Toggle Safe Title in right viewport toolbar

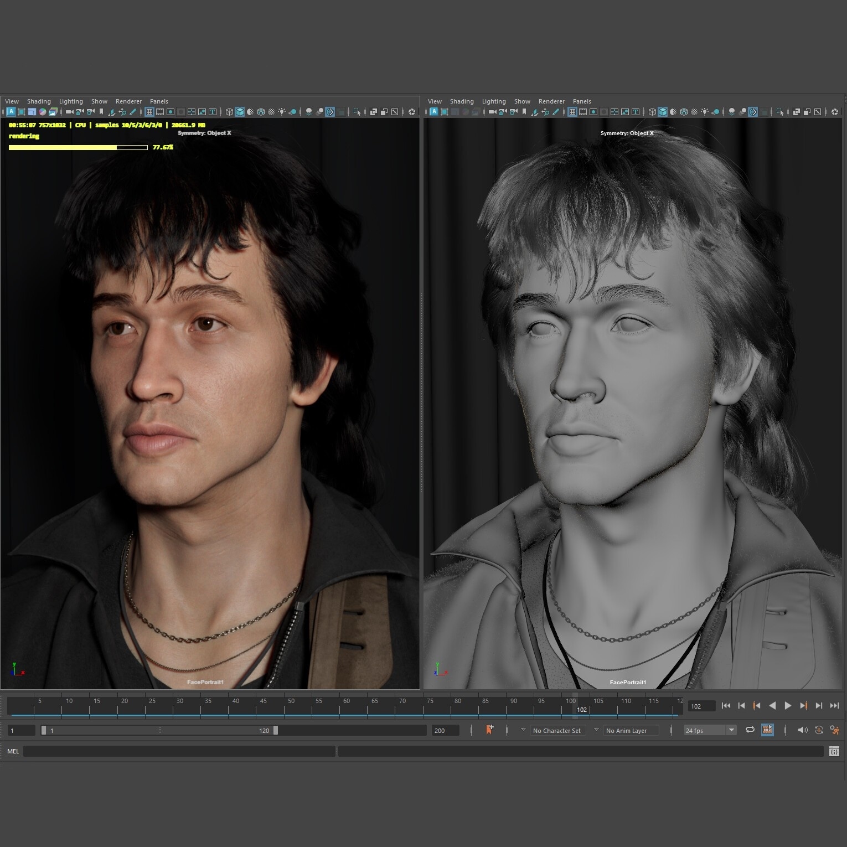click(636, 112)
